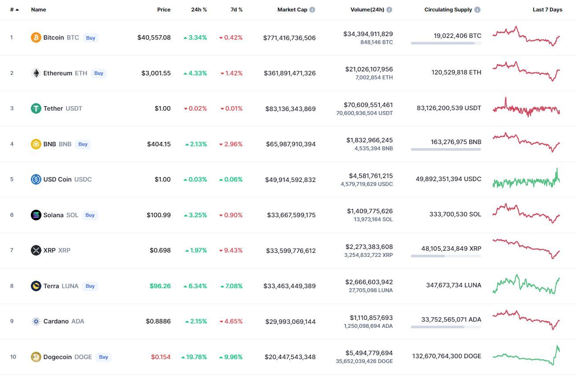This screenshot has width=576, height=375.
Task: Click Terra's price $96.26
Action: (160, 286)
